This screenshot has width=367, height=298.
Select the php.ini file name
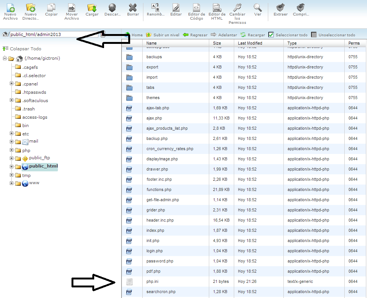[x=152, y=282]
